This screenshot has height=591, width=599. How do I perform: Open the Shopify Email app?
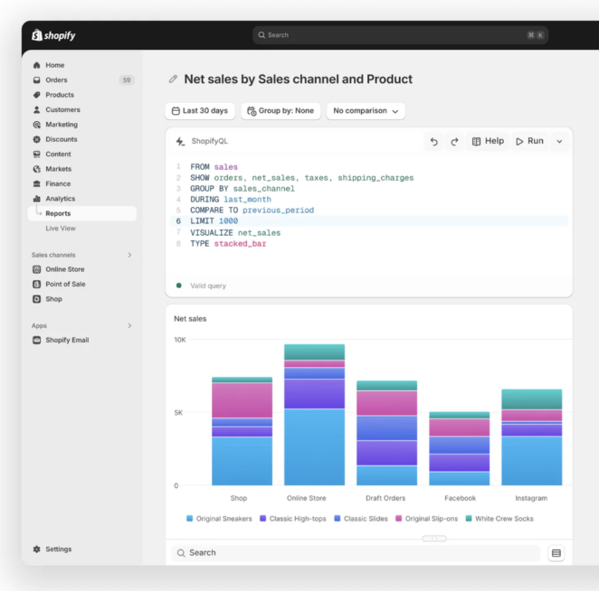tap(67, 340)
